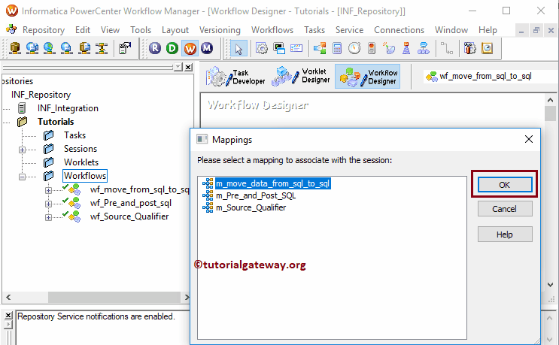Image resolution: width=559 pixels, height=345 pixels.
Task: Select the arrow pointer tool
Action: coord(238,48)
